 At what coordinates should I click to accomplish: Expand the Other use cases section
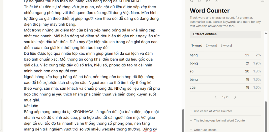[x=205, y=130]
